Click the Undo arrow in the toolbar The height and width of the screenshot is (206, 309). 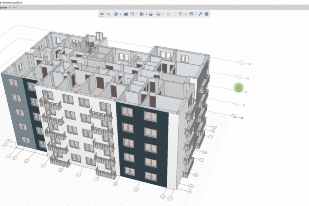tap(102, 14)
